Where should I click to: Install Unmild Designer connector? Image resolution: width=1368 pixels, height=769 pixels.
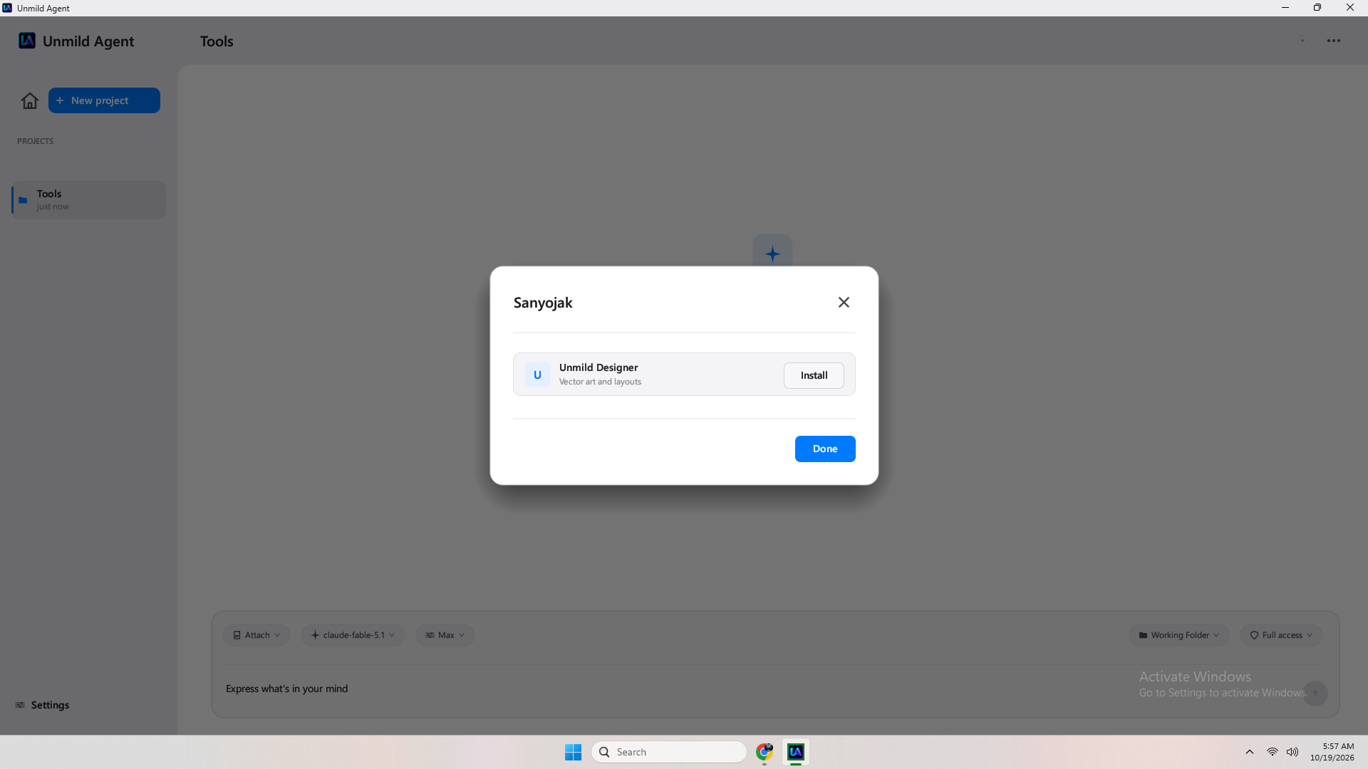coord(814,375)
